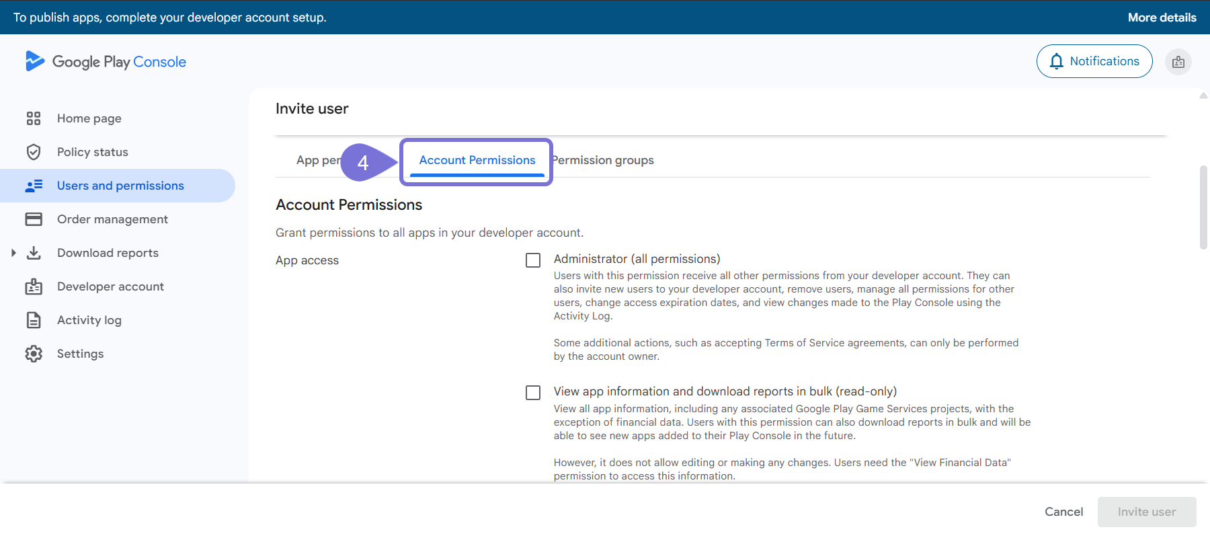Switch to the Account Permissions tab
The image size is (1210, 540).
(477, 161)
